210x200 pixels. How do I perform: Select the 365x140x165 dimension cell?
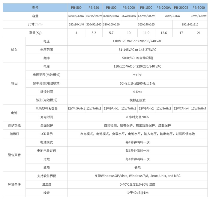click(146, 24)
